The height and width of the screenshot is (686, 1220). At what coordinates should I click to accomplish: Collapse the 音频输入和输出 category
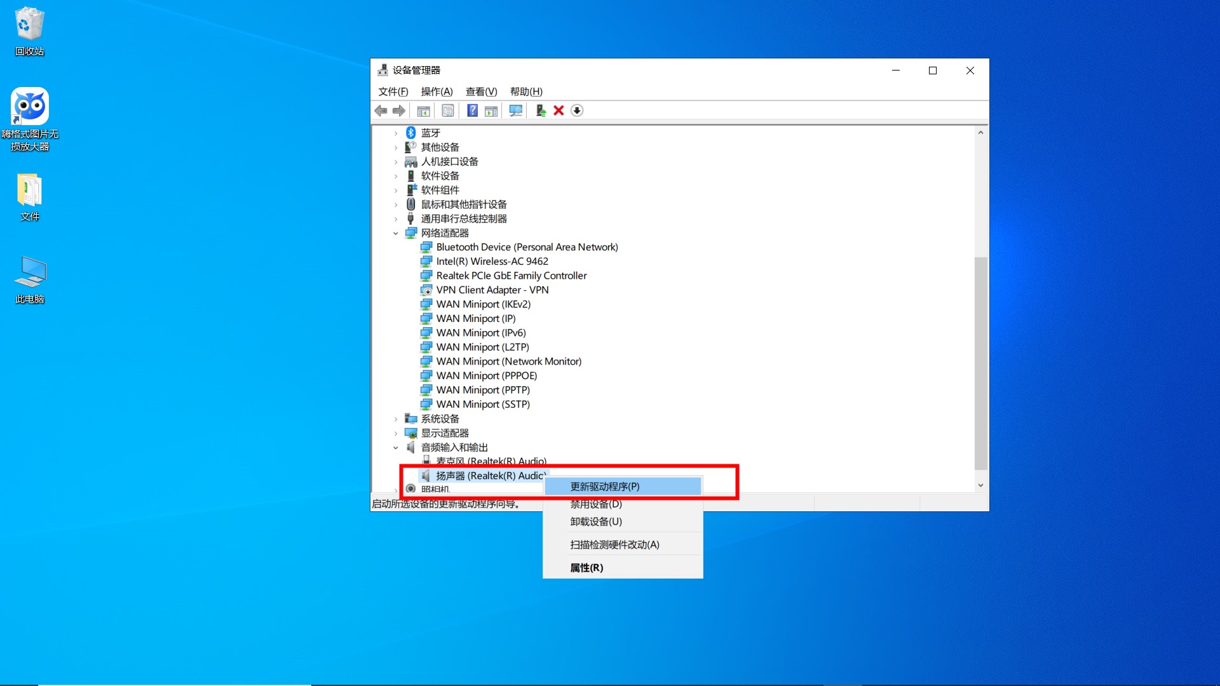click(396, 448)
